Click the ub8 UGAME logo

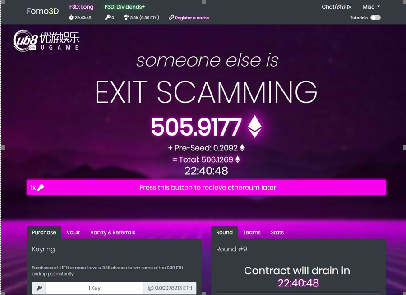point(46,41)
